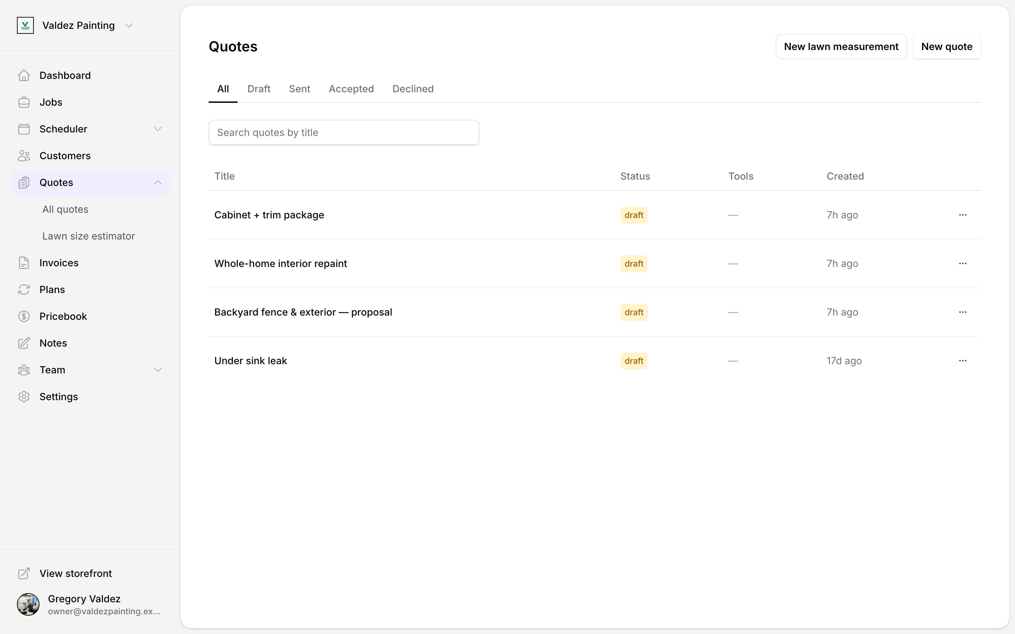Switch to the Sent tab
The image size is (1015, 634).
(300, 89)
